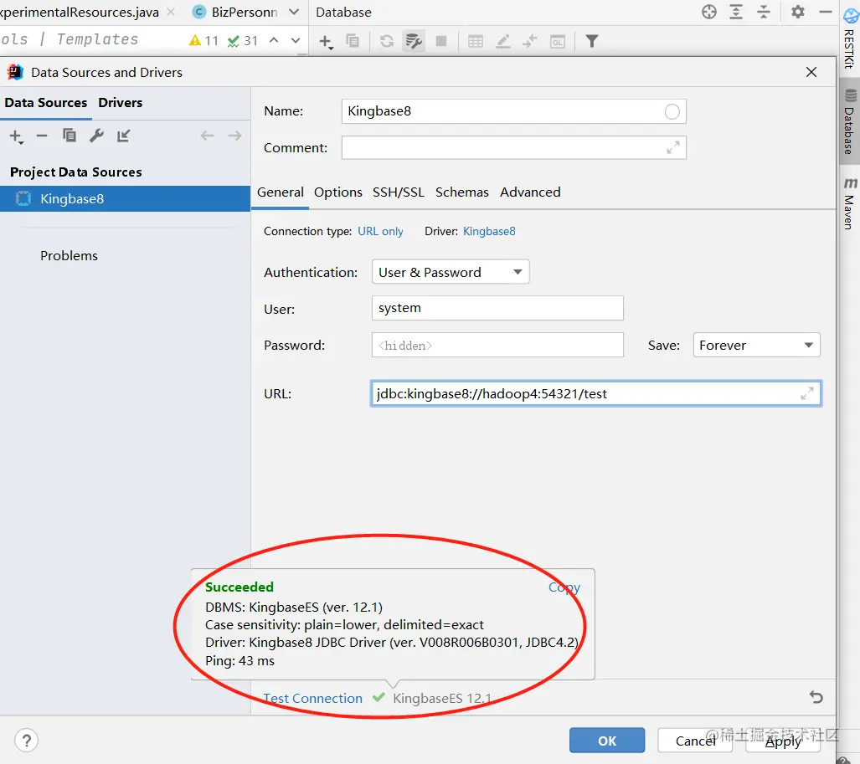
Task: Click the 11 warnings indicator
Action: click(x=204, y=40)
